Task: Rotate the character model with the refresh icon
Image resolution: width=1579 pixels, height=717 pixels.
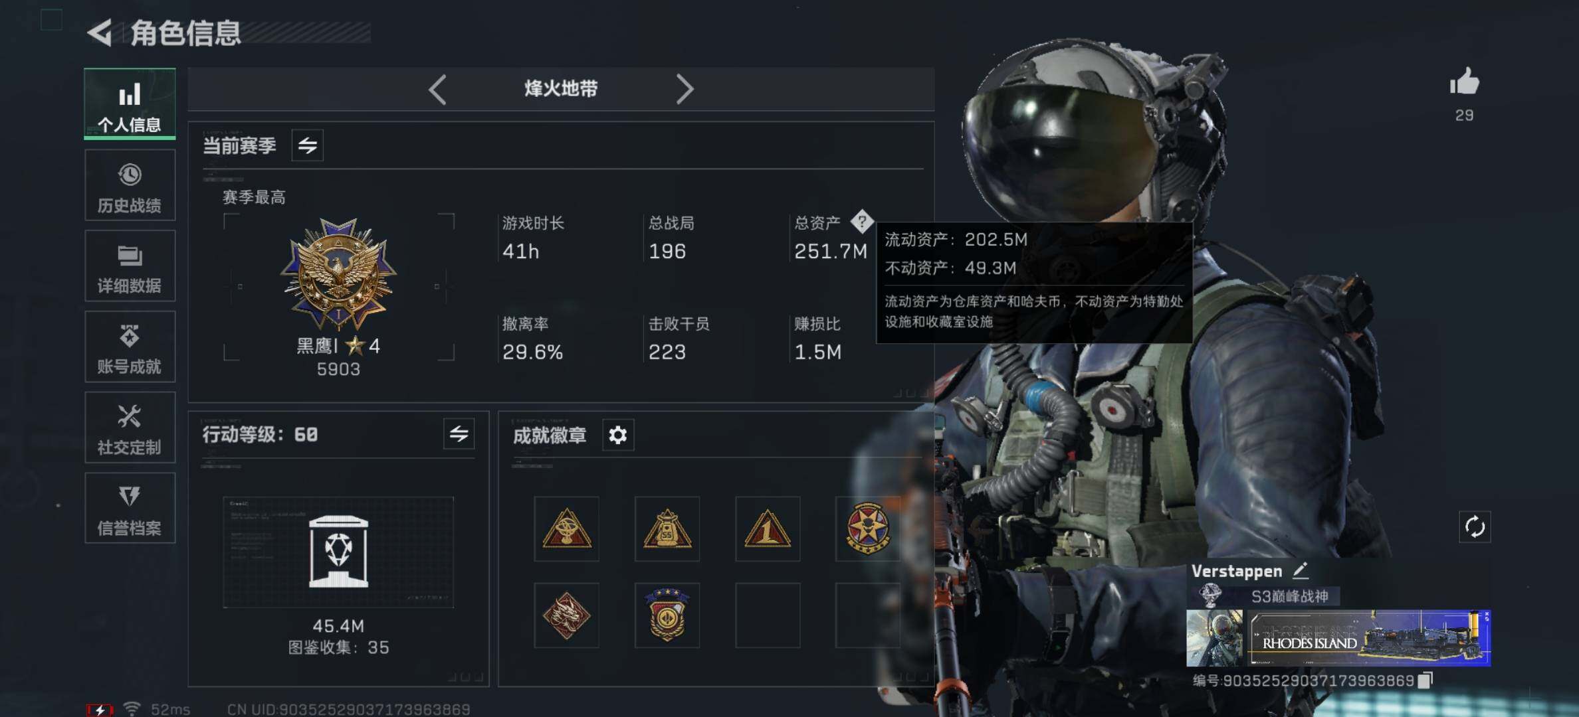Action: coord(1475,527)
